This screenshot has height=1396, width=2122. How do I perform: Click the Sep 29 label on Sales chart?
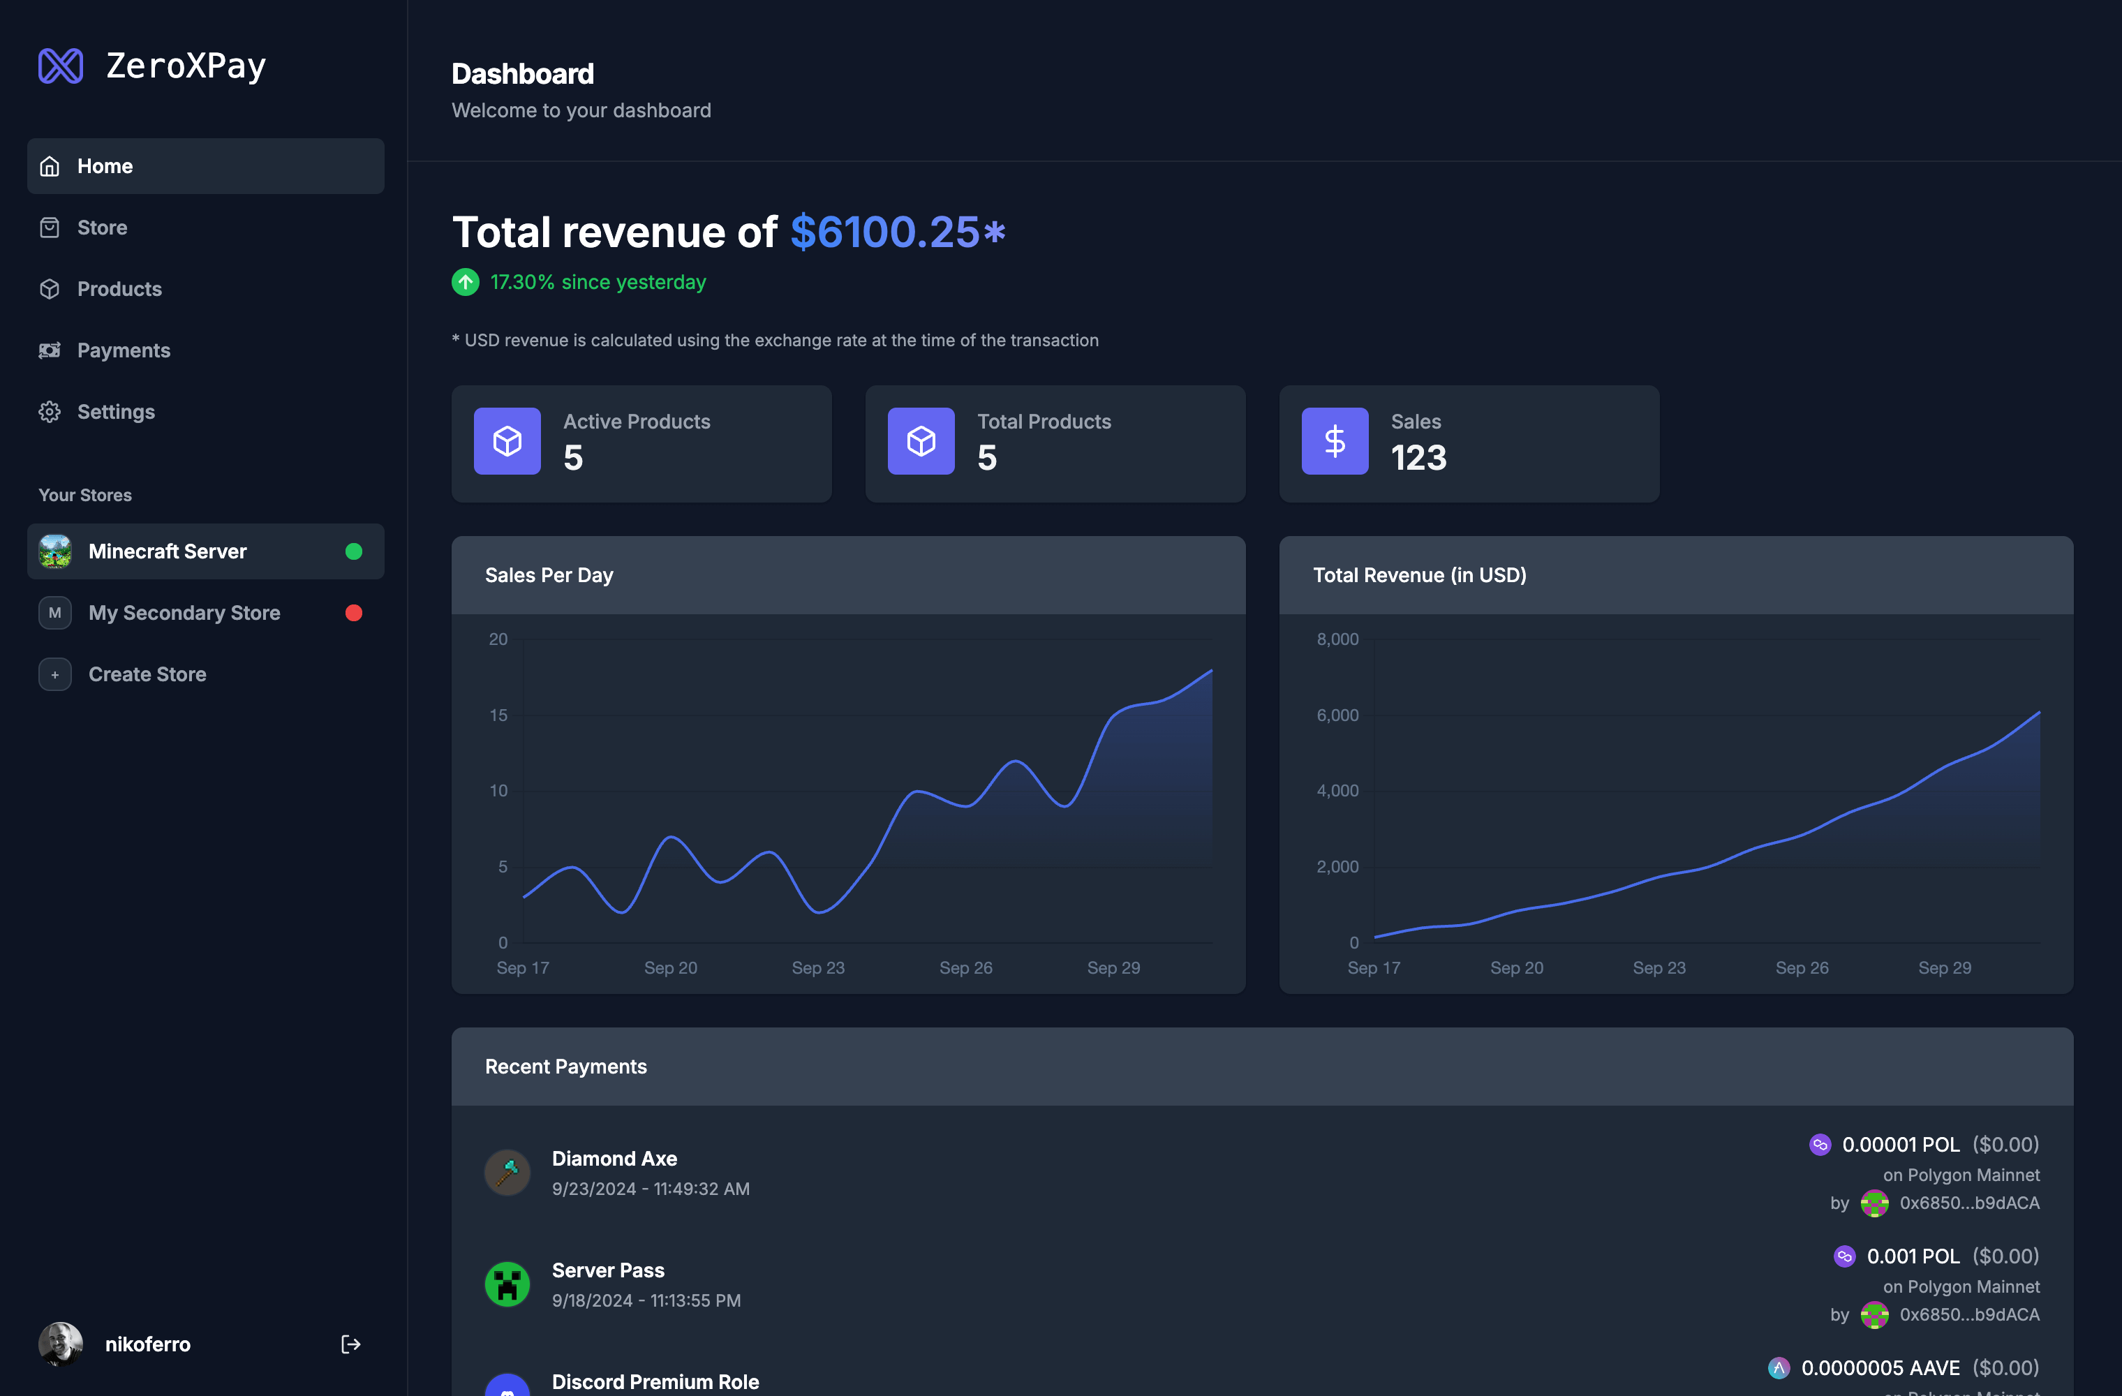tap(1113, 967)
